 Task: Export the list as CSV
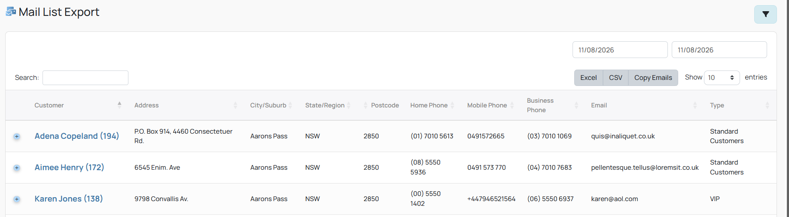click(x=615, y=78)
